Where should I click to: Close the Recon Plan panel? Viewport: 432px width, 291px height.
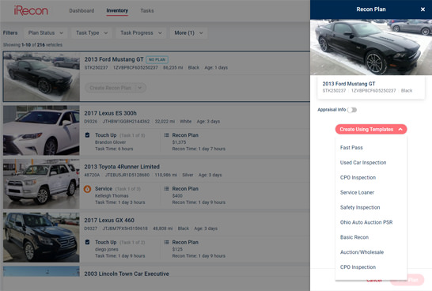coord(423,9)
